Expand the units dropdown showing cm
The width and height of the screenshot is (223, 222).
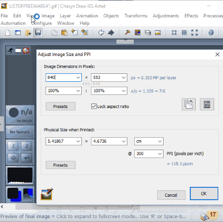[x=149, y=141]
